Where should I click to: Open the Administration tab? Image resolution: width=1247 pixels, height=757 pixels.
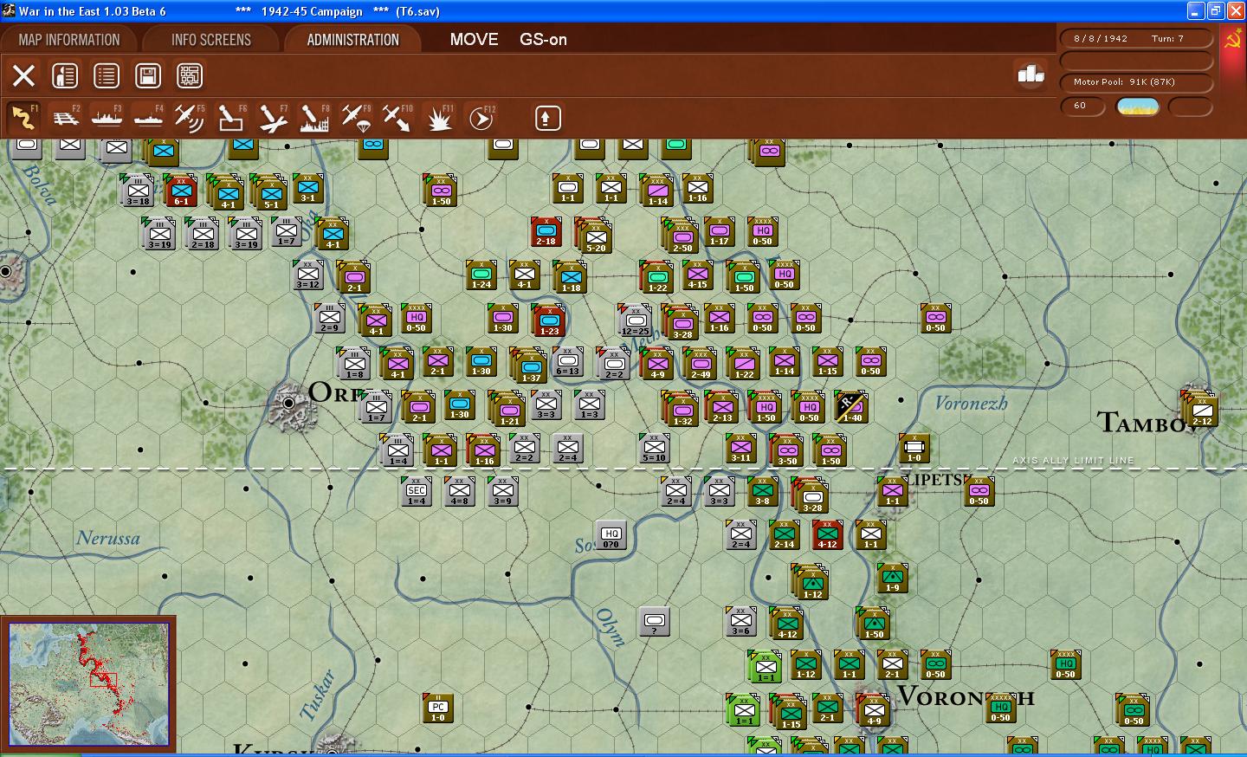(353, 40)
